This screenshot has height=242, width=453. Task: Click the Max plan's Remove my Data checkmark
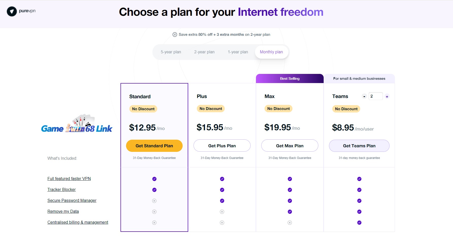290,212
